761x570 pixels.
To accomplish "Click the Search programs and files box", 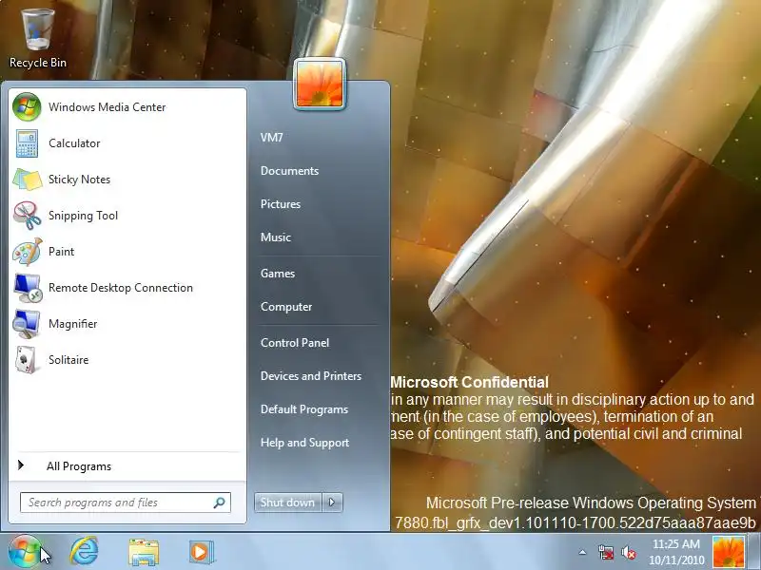I will 126,503.
